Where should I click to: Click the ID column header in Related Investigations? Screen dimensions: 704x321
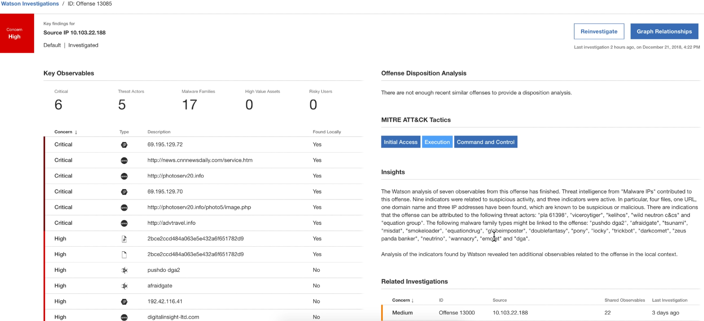pyautogui.click(x=441, y=300)
